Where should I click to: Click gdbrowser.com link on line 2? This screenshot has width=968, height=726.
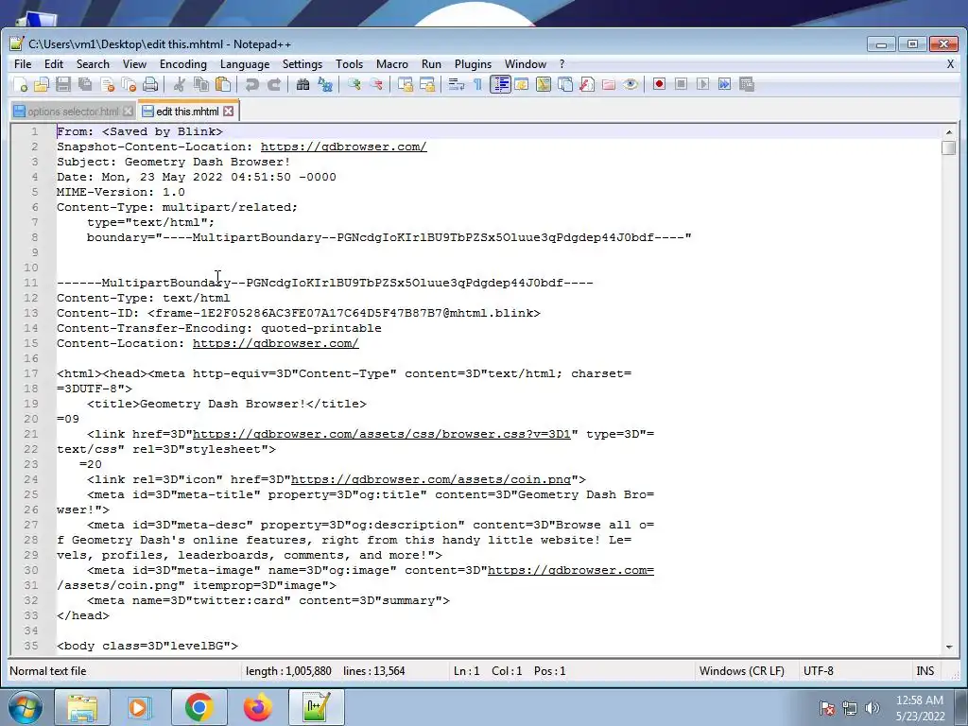(343, 147)
